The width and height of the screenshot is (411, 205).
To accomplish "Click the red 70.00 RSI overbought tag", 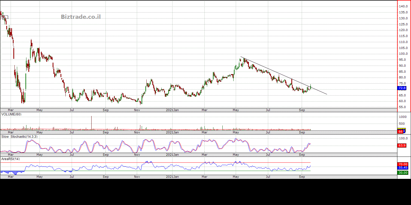I will point(403,164).
